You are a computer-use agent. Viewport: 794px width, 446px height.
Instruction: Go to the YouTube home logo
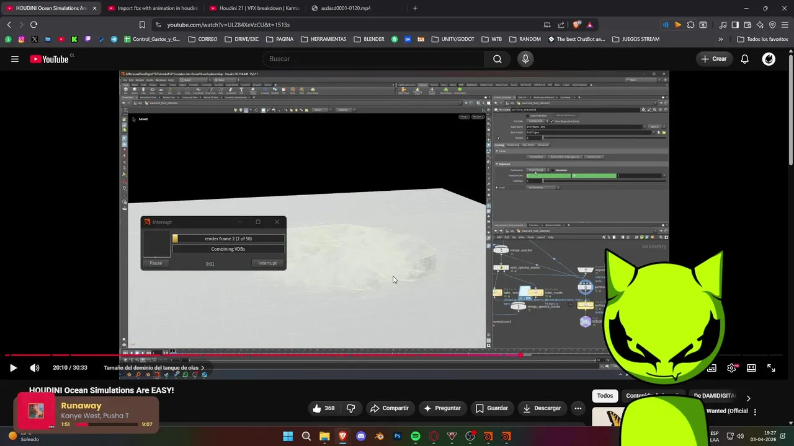tap(49, 59)
